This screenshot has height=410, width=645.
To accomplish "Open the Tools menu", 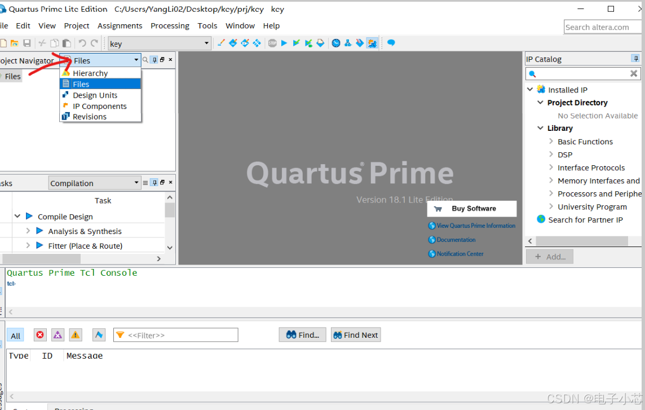I will pyautogui.click(x=207, y=25).
